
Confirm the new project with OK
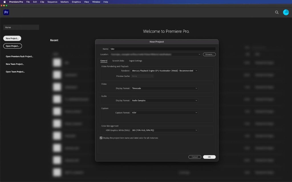(x=209, y=157)
